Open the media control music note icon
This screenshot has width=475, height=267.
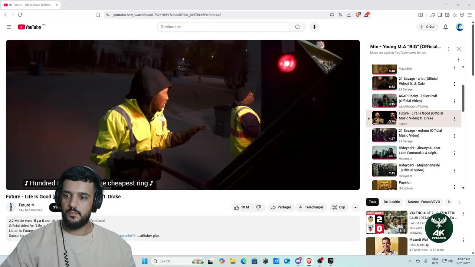432,15
